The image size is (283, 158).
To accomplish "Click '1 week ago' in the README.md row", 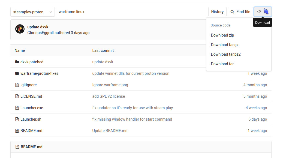I will point(257,131).
